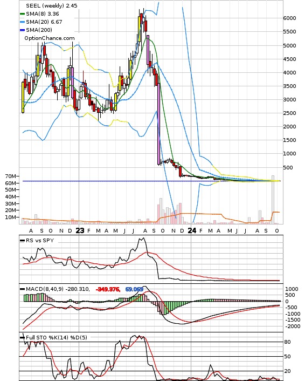Viewport: 305px width, 381px height.
Task: Click the Full STO %K(14) %D(5) label
Action: pos(56,337)
